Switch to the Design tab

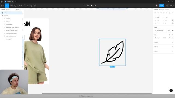(156, 10)
